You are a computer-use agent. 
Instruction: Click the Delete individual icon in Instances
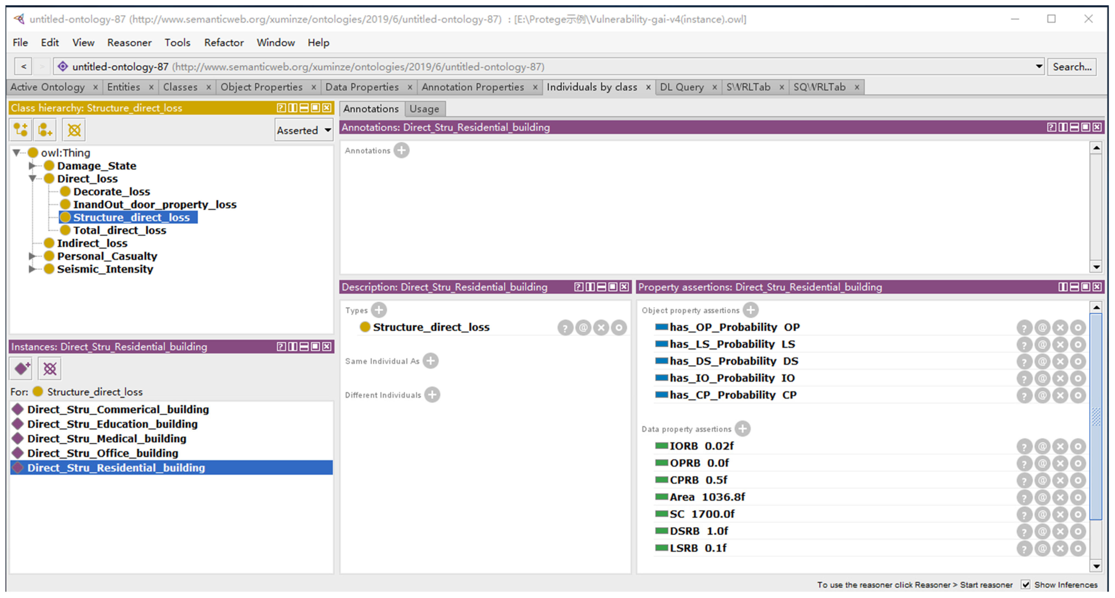[x=49, y=369]
